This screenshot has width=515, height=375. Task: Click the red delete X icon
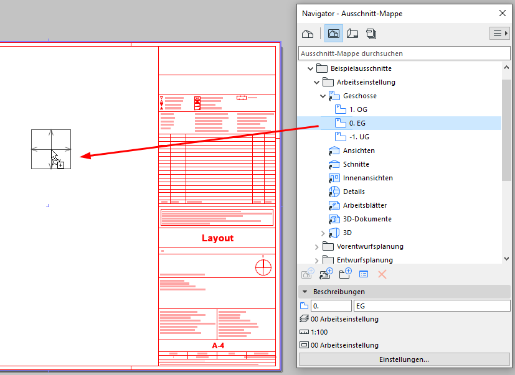382,274
